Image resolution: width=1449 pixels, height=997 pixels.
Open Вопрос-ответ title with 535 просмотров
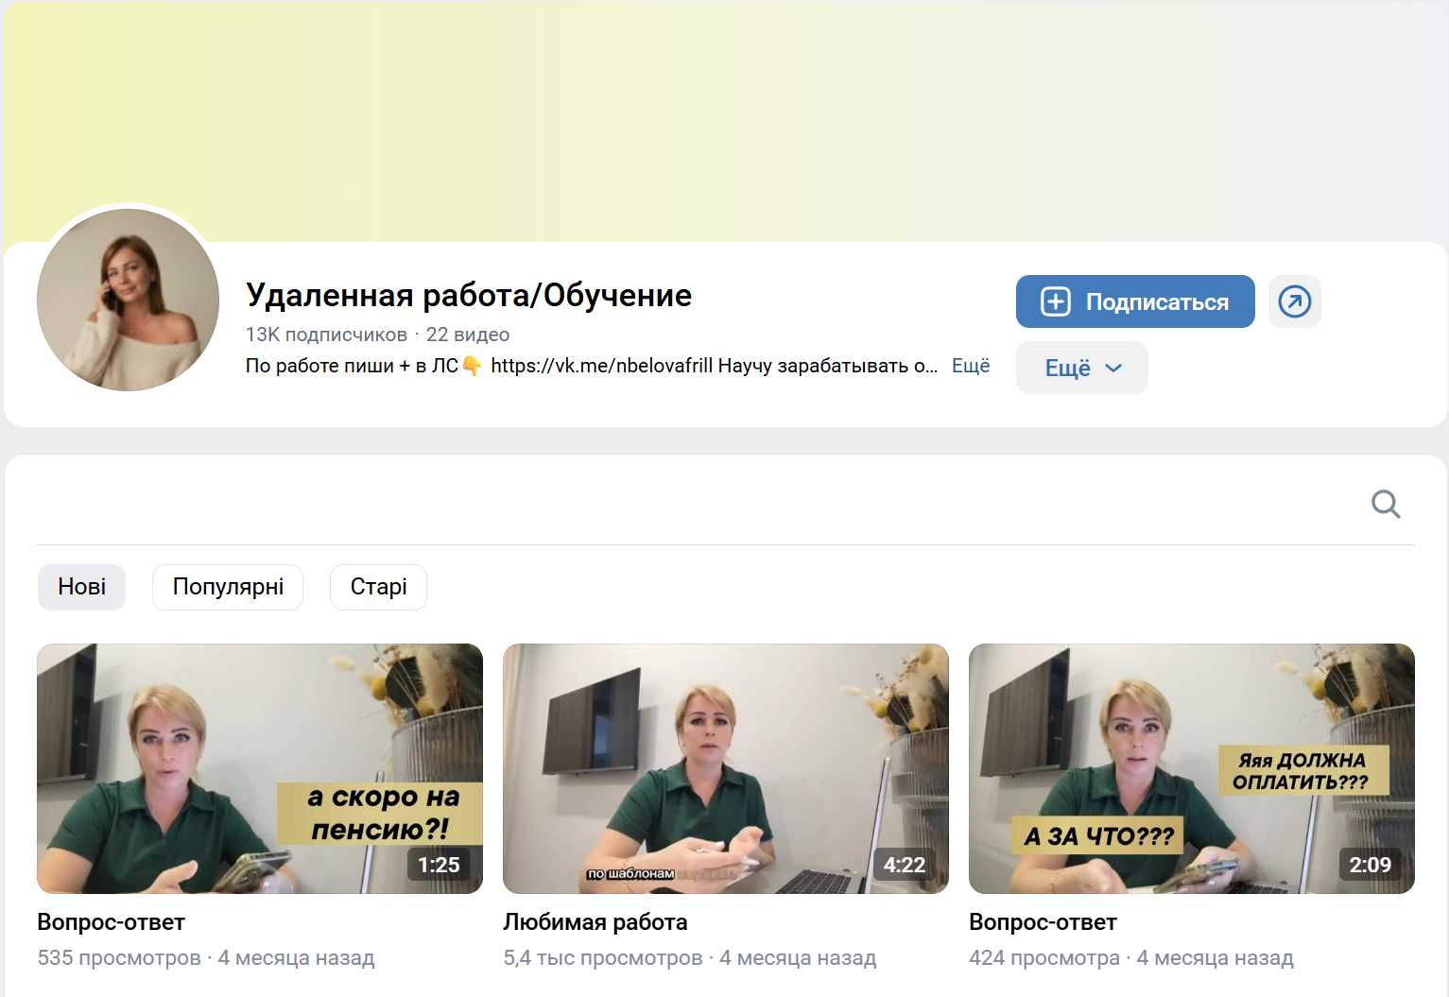pos(111,922)
